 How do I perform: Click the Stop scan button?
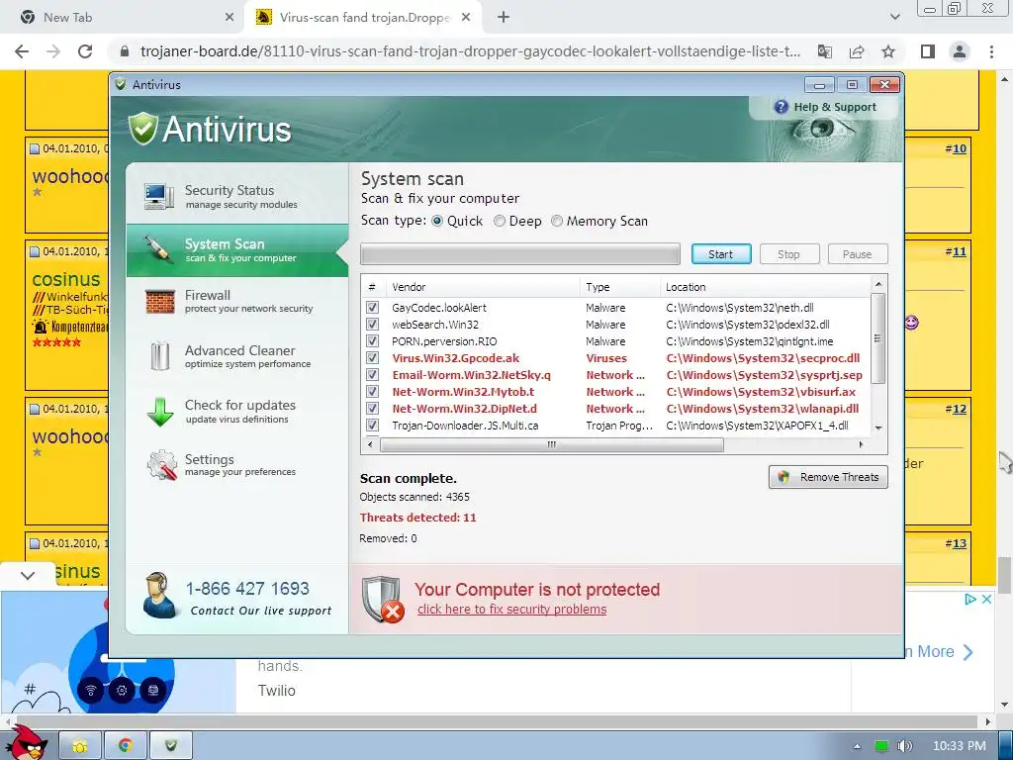tap(788, 254)
